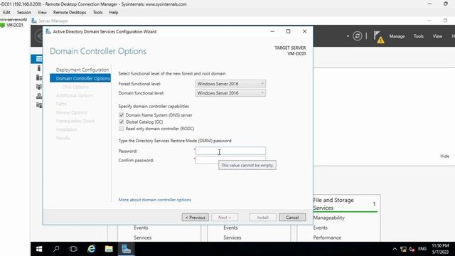Select Dashboard icon in Server Manager sidebar

[x=39, y=59]
